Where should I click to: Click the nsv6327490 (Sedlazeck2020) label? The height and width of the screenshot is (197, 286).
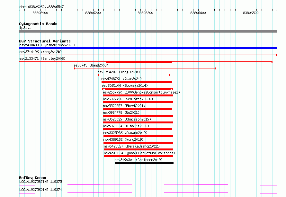click(128, 99)
